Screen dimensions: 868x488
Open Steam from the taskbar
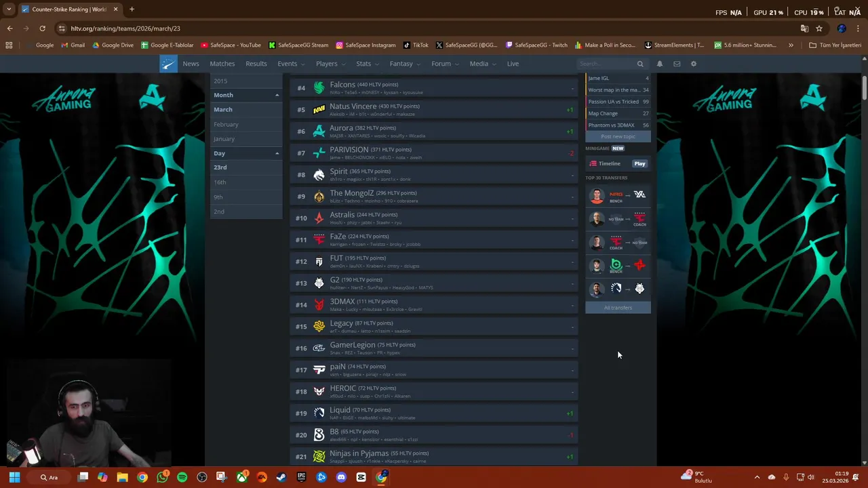(x=281, y=477)
